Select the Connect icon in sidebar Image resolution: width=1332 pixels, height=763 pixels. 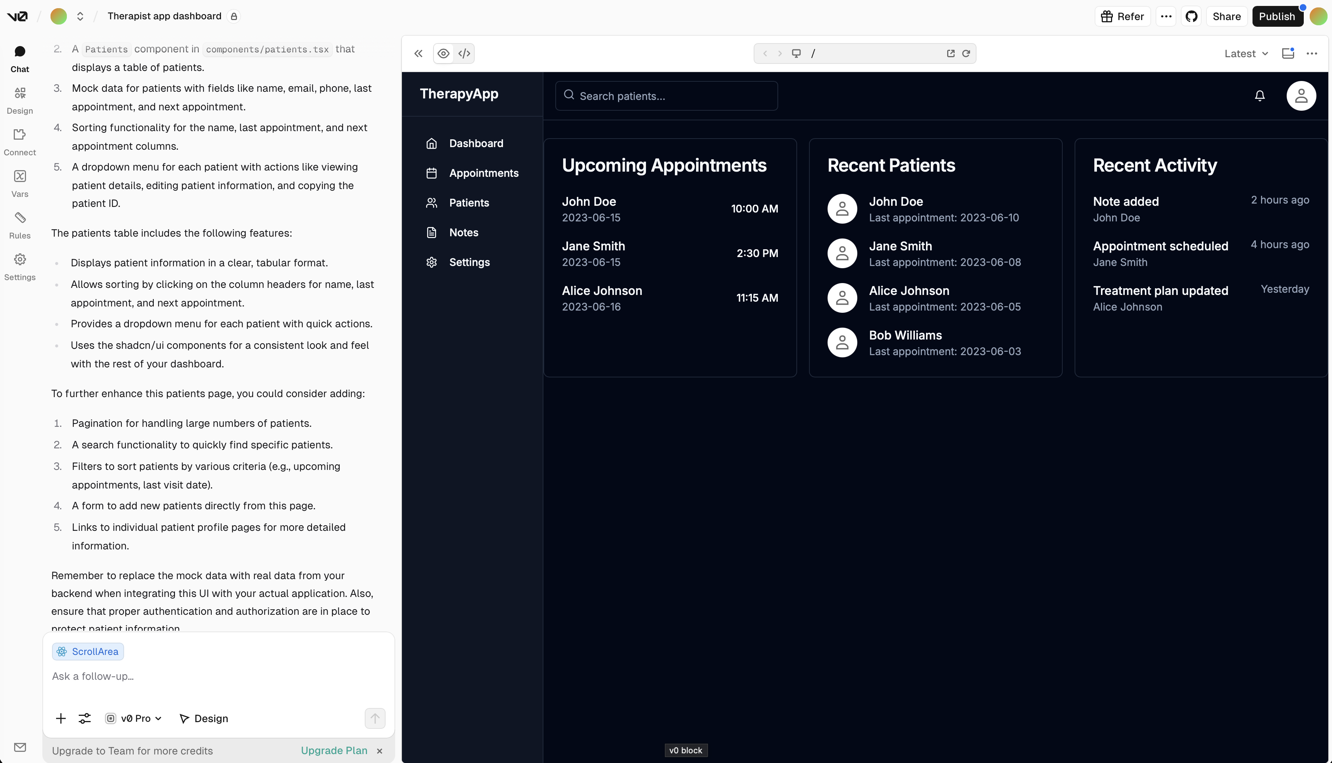(19, 141)
